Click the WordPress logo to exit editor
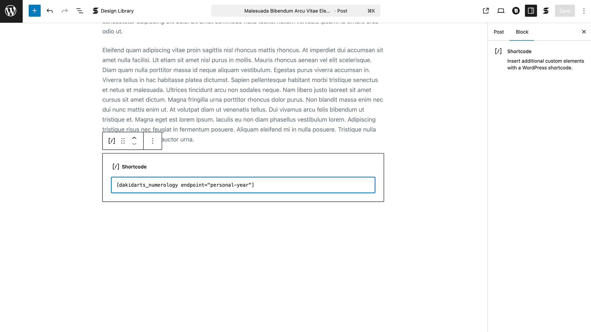The height and width of the screenshot is (332, 591). 11,11
